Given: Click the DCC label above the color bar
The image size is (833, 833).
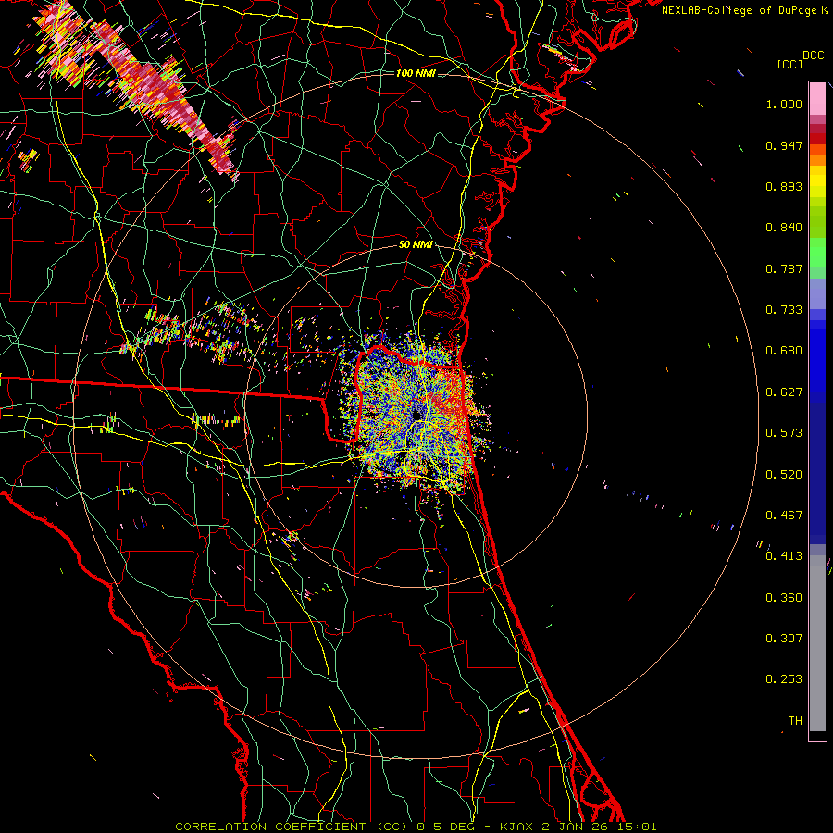Looking at the screenshot, I should tap(813, 56).
